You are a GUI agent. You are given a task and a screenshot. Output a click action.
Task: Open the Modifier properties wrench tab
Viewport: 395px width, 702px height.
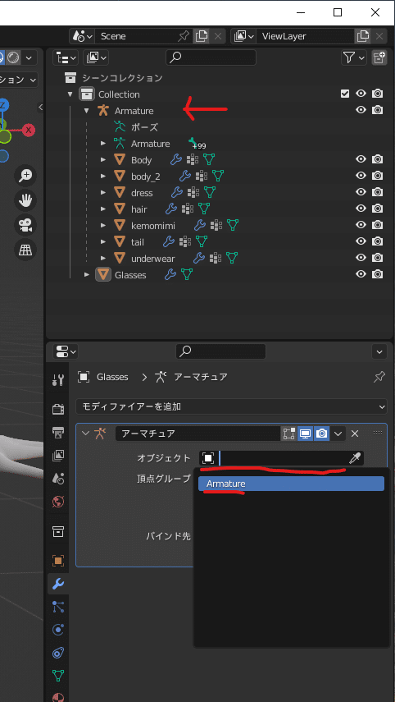pyautogui.click(x=58, y=584)
